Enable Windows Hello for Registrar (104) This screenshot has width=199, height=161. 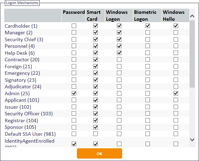pos(176,120)
